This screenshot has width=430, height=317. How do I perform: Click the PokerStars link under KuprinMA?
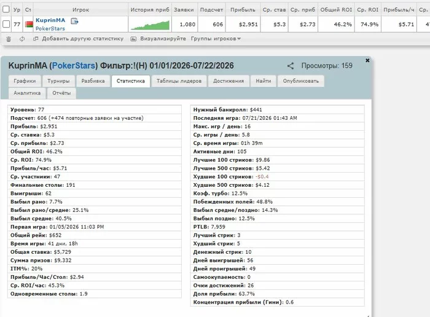(x=50, y=28)
